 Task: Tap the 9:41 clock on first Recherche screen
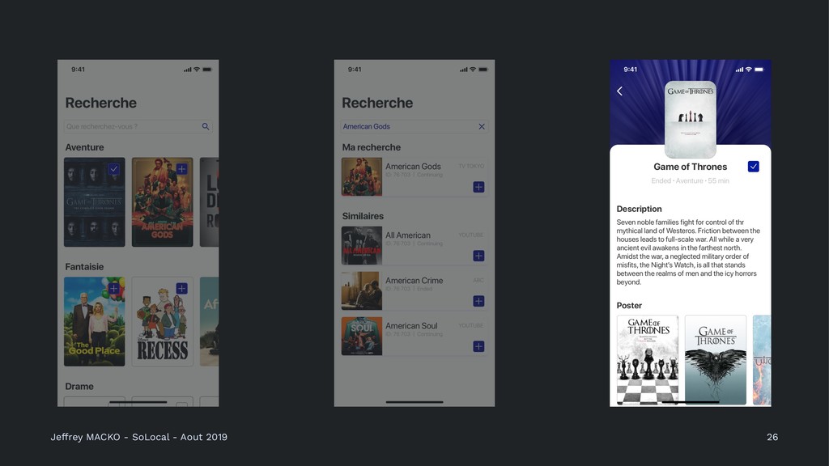[79, 70]
